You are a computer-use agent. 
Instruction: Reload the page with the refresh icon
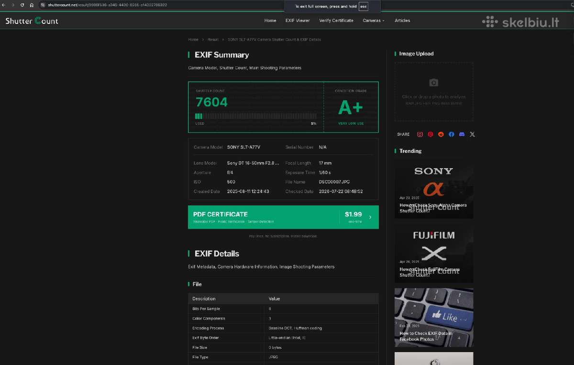tap(22, 5)
